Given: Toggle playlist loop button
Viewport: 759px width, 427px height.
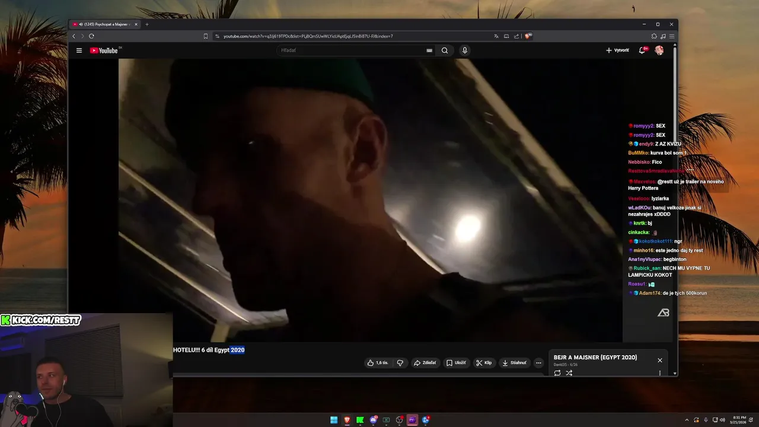Looking at the screenshot, I should tap(557, 373).
